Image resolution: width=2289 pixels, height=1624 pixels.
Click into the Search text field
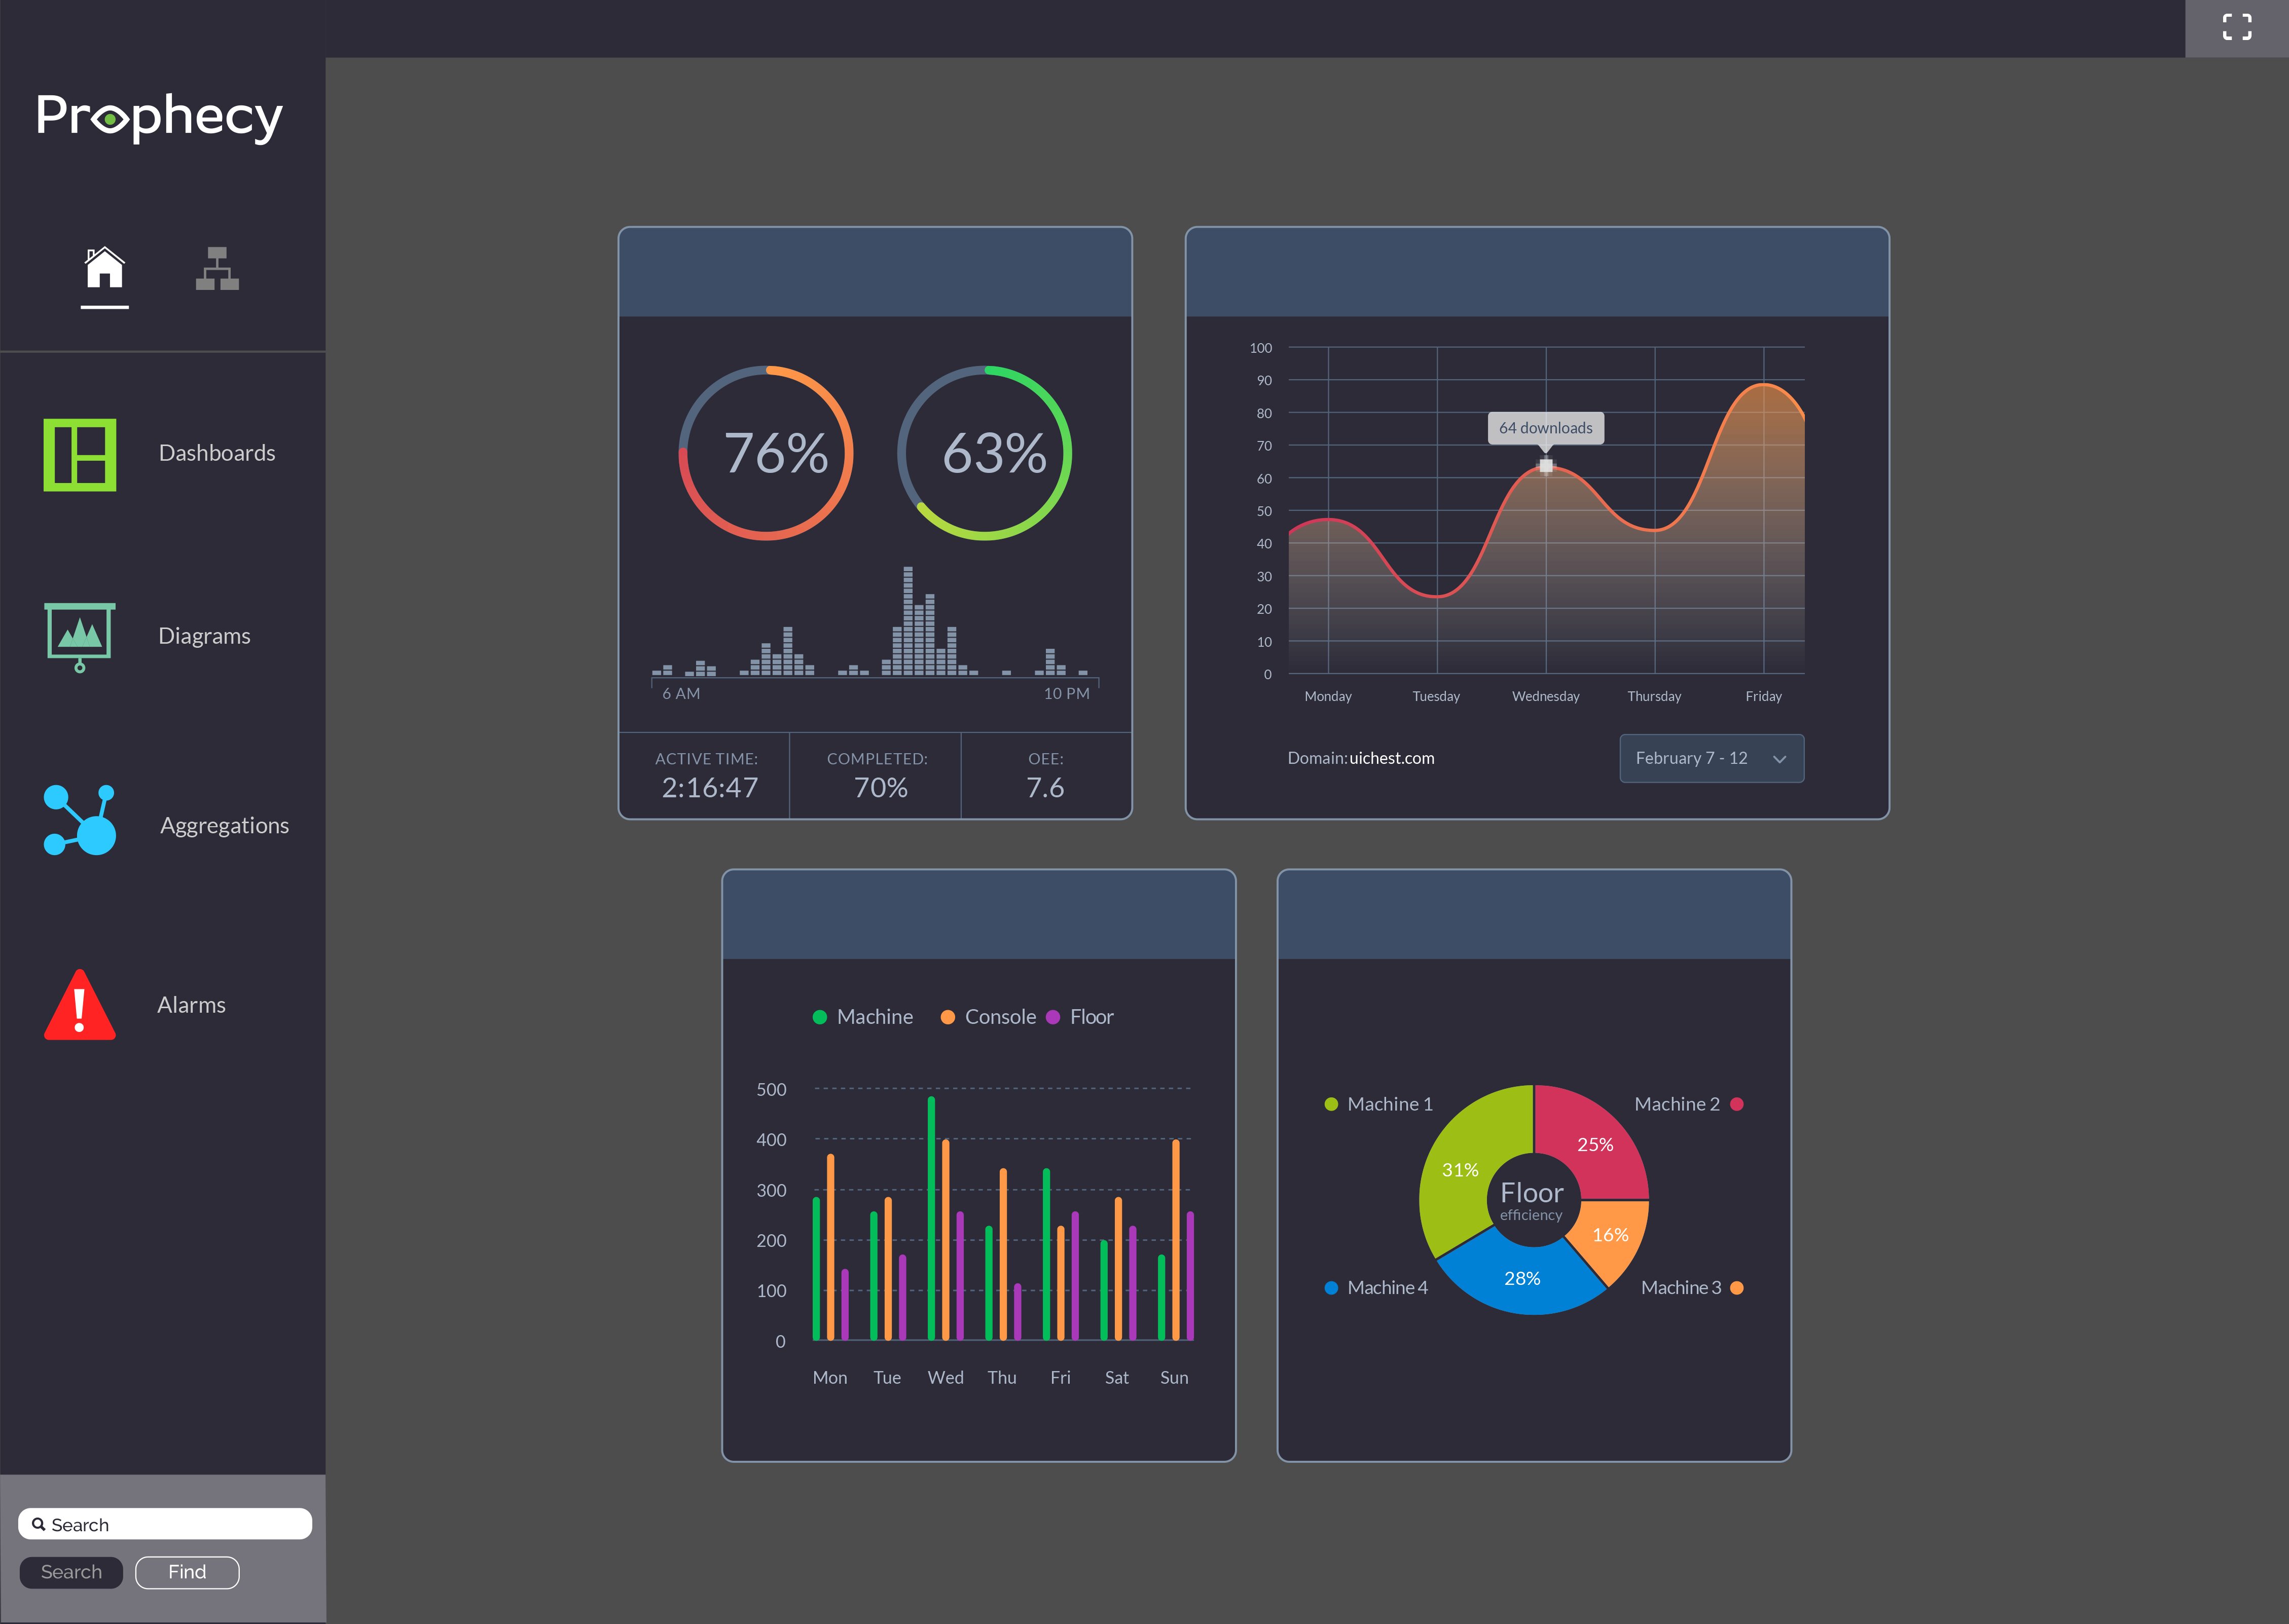point(165,1524)
